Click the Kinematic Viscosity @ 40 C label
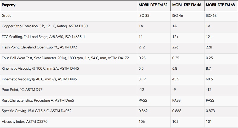 coord(39,79)
